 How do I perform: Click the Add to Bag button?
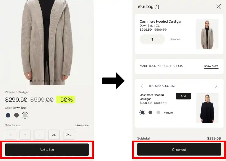tap(47, 149)
